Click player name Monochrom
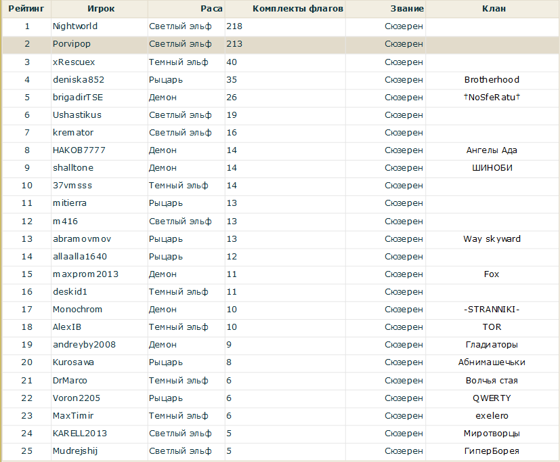The width and height of the screenshot is (560, 462). click(77, 309)
